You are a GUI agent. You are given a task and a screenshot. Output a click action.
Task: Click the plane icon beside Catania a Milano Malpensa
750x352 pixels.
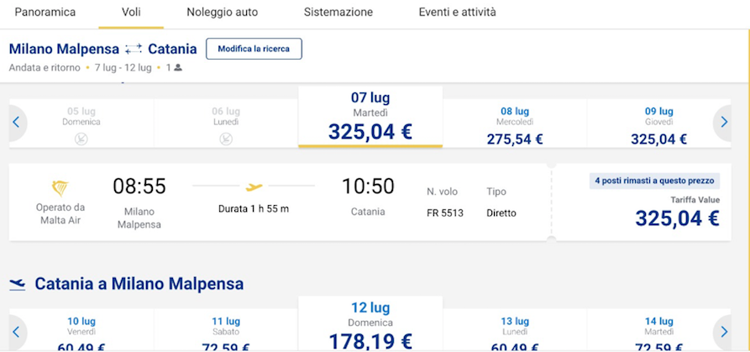[18, 285]
